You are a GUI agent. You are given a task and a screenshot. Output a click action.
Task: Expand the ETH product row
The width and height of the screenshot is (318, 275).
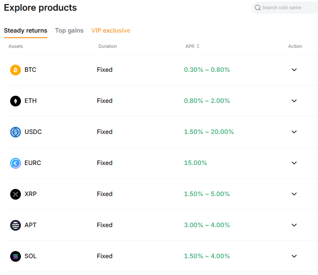tap(294, 101)
